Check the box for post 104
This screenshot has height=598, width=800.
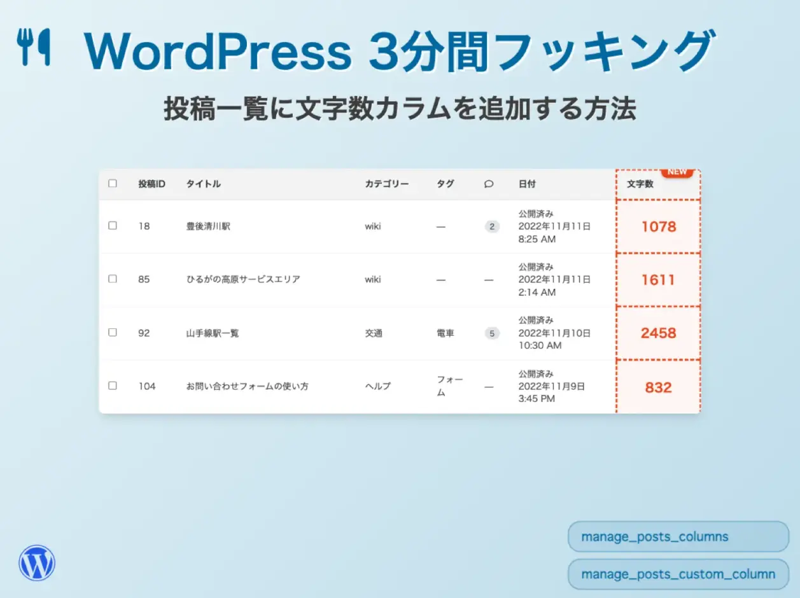point(113,386)
